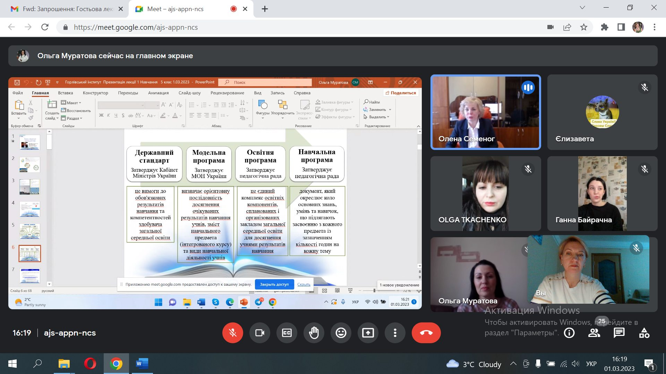Viewport: 666px width, 374px height.
Task: Open emoji reactions panel
Action: pos(341,333)
